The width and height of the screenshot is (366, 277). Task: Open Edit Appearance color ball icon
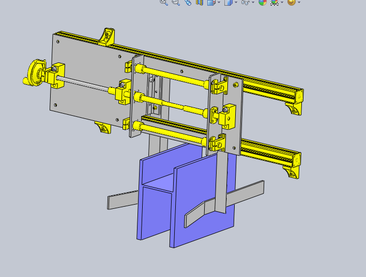click(263, 2)
